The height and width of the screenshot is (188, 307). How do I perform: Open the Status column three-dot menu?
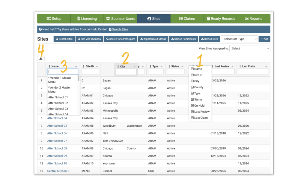click(x=169, y=66)
